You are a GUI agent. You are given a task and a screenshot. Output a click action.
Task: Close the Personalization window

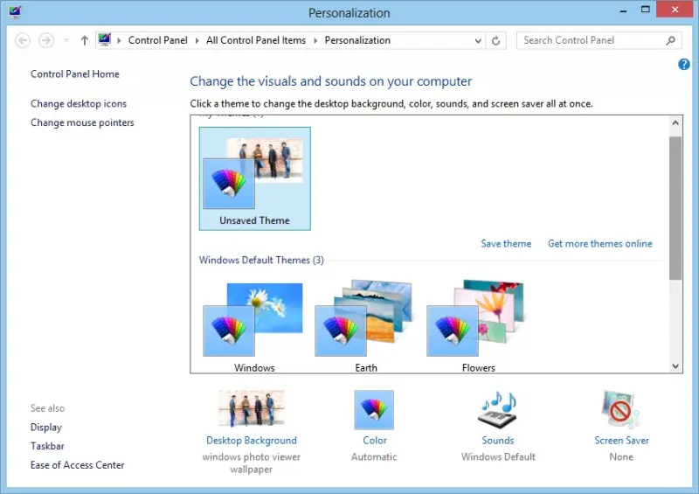tap(675, 10)
